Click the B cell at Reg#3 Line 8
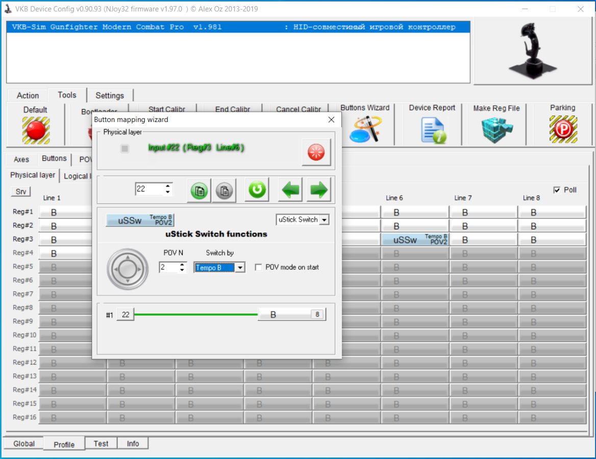The height and width of the screenshot is (459, 596). point(552,240)
